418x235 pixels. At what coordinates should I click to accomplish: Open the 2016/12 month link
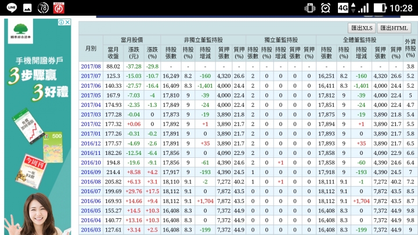tap(91, 143)
